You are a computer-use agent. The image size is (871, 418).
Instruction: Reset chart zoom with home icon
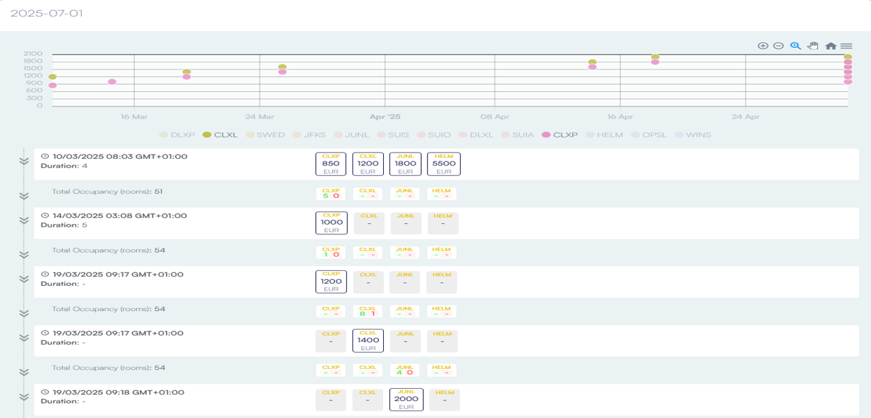(830, 46)
